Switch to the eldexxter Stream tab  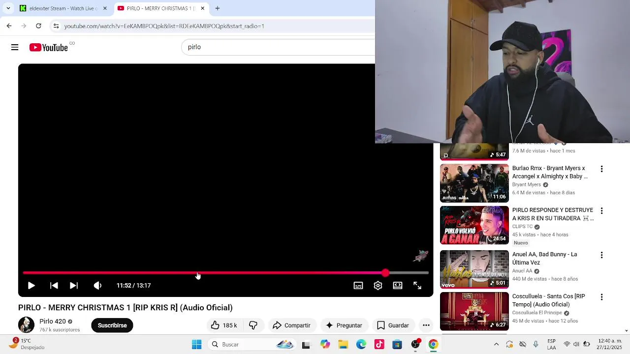pyautogui.click(x=63, y=8)
